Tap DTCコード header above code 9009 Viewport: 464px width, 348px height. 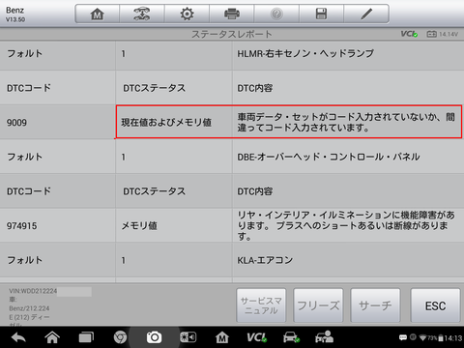pos(29,88)
